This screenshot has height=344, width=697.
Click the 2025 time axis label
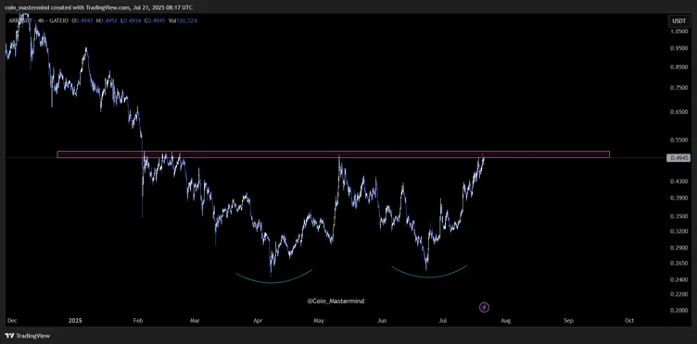point(75,320)
